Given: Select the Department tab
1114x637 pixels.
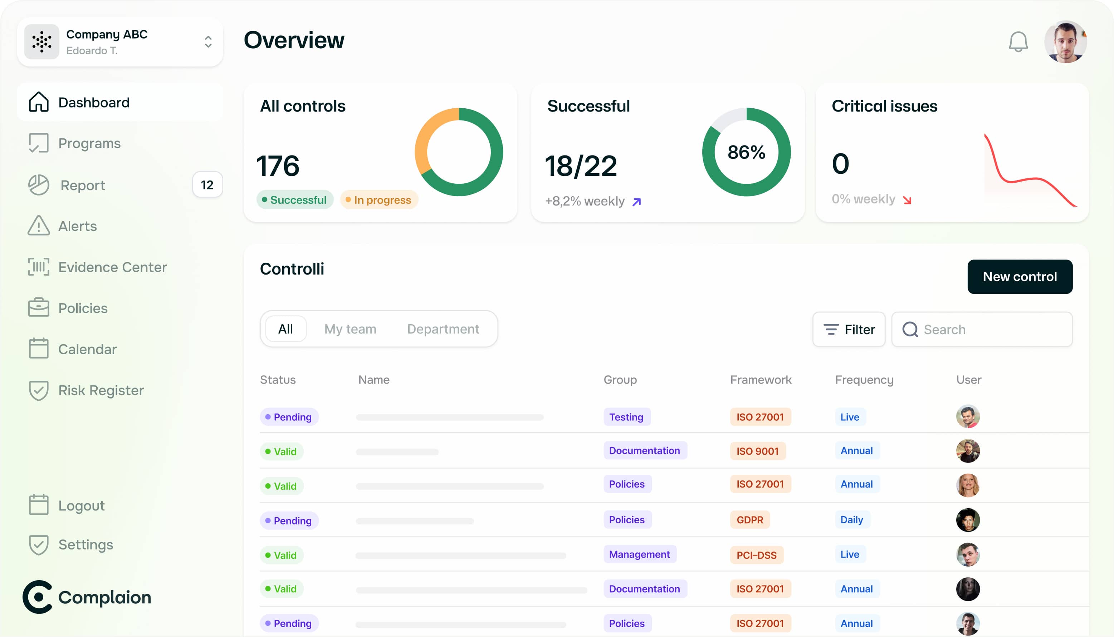Looking at the screenshot, I should (443, 329).
